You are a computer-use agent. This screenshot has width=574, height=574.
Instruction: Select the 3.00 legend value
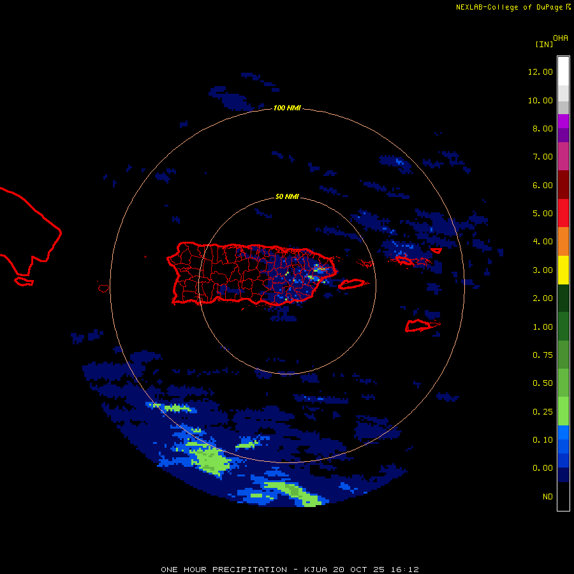click(x=543, y=270)
